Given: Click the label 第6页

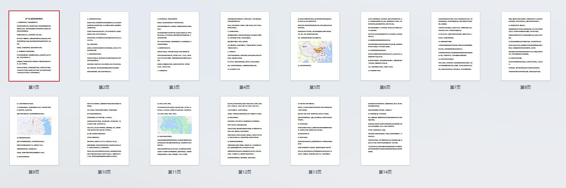Looking at the screenshot, I should [x=385, y=87].
